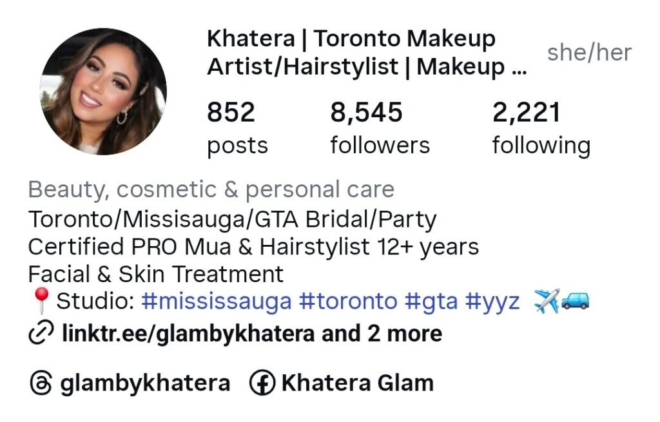Click the blue car emoji
This screenshot has height=422, width=660.
(576, 300)
